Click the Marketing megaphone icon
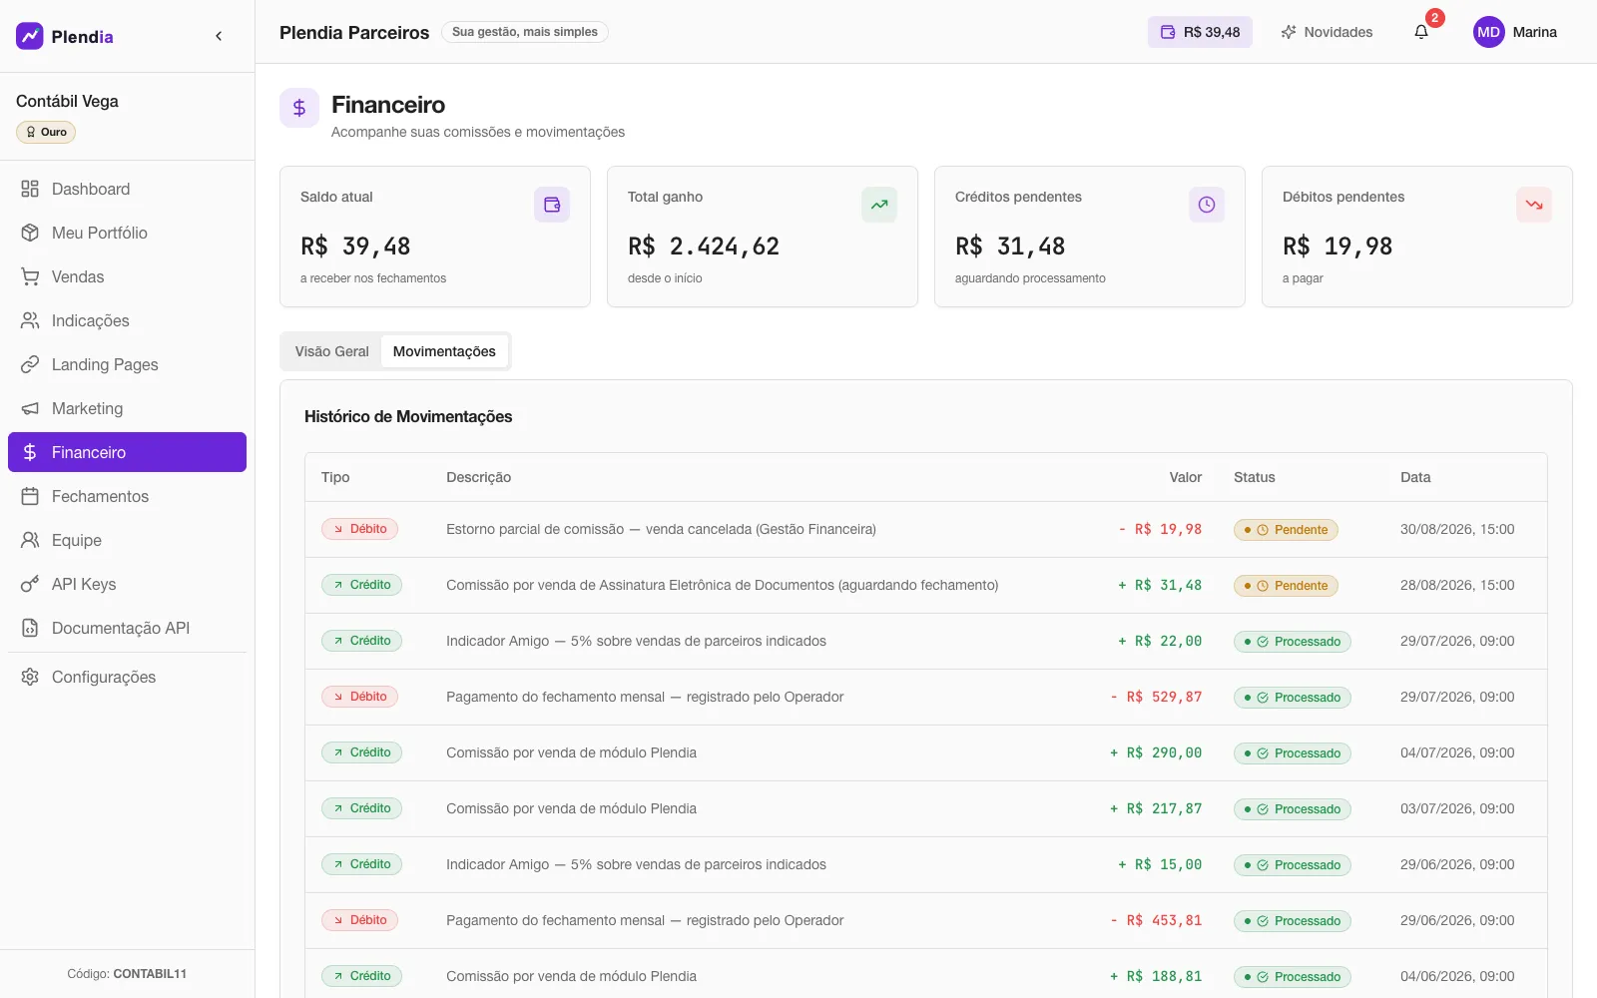Screen dimensions: 1597x998 [x=30, y=408]
